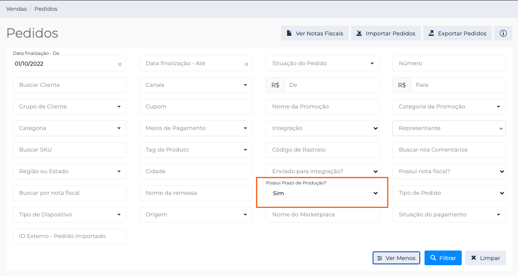Expand Tag de Produto dropdown
This screenshot has height=276, width=518.
coord(196,150)
